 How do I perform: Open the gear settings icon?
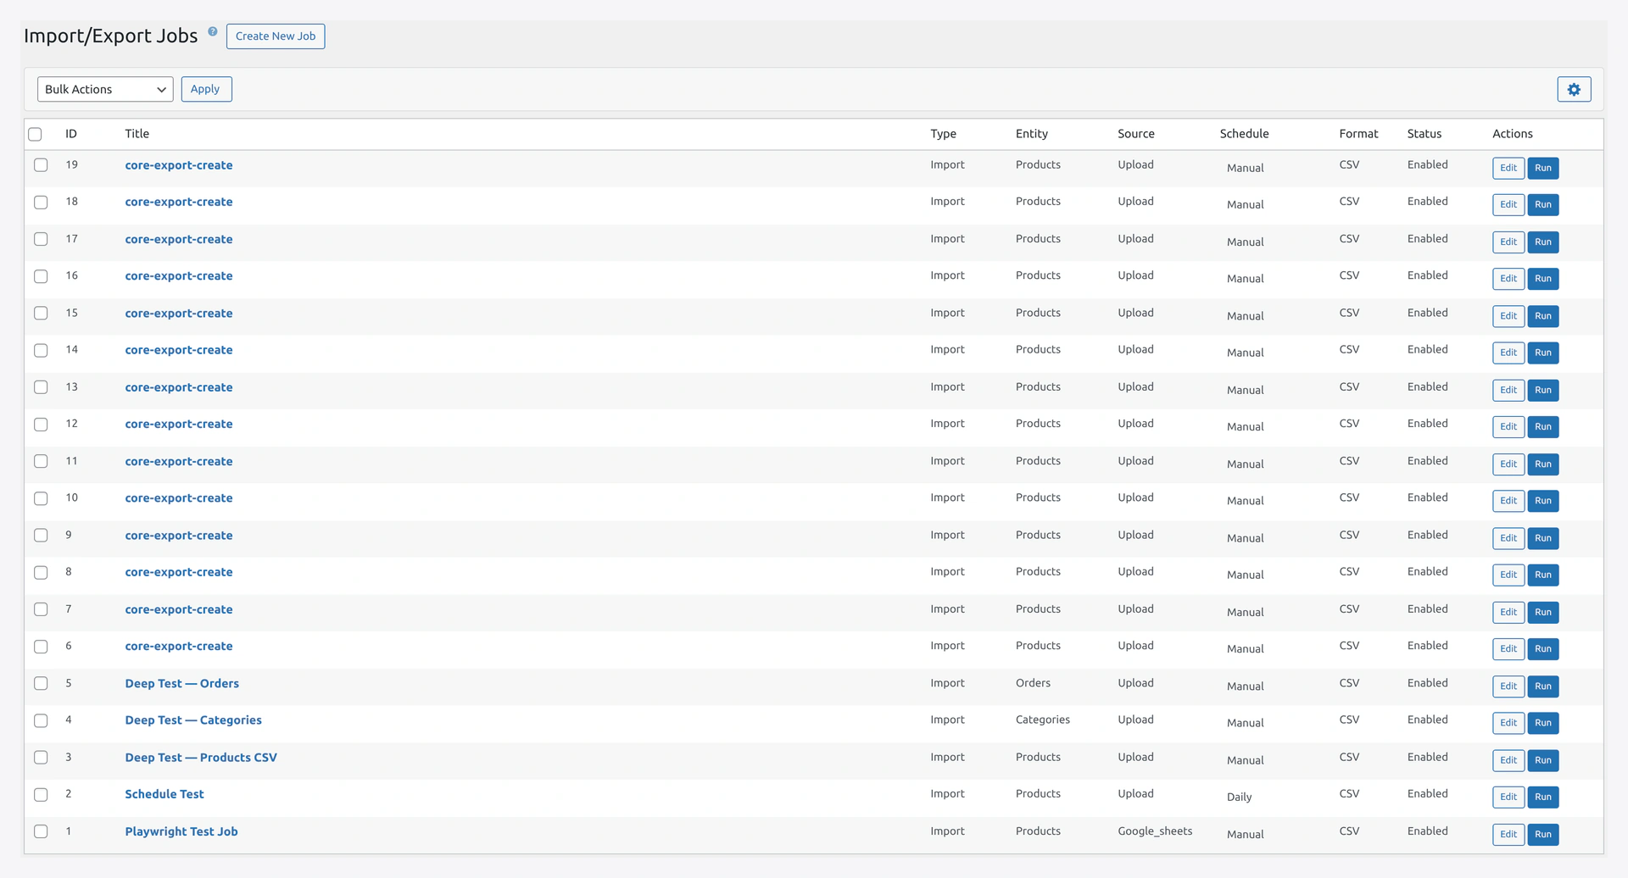coord(1574,89)
